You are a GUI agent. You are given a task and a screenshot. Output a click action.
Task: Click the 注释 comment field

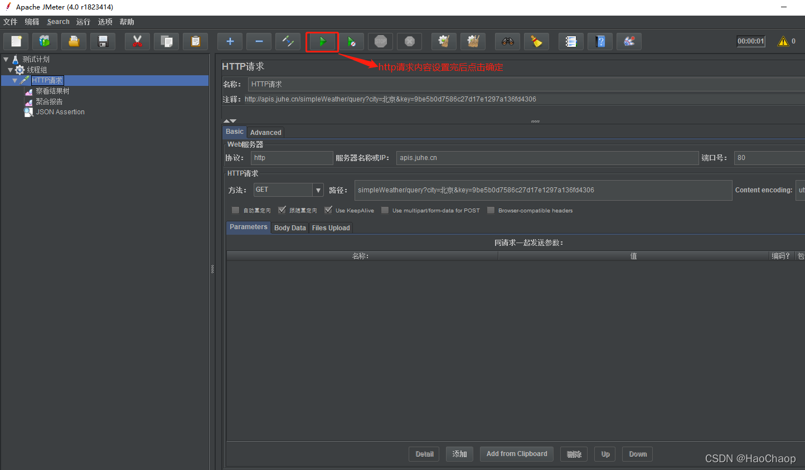[524, 99]
